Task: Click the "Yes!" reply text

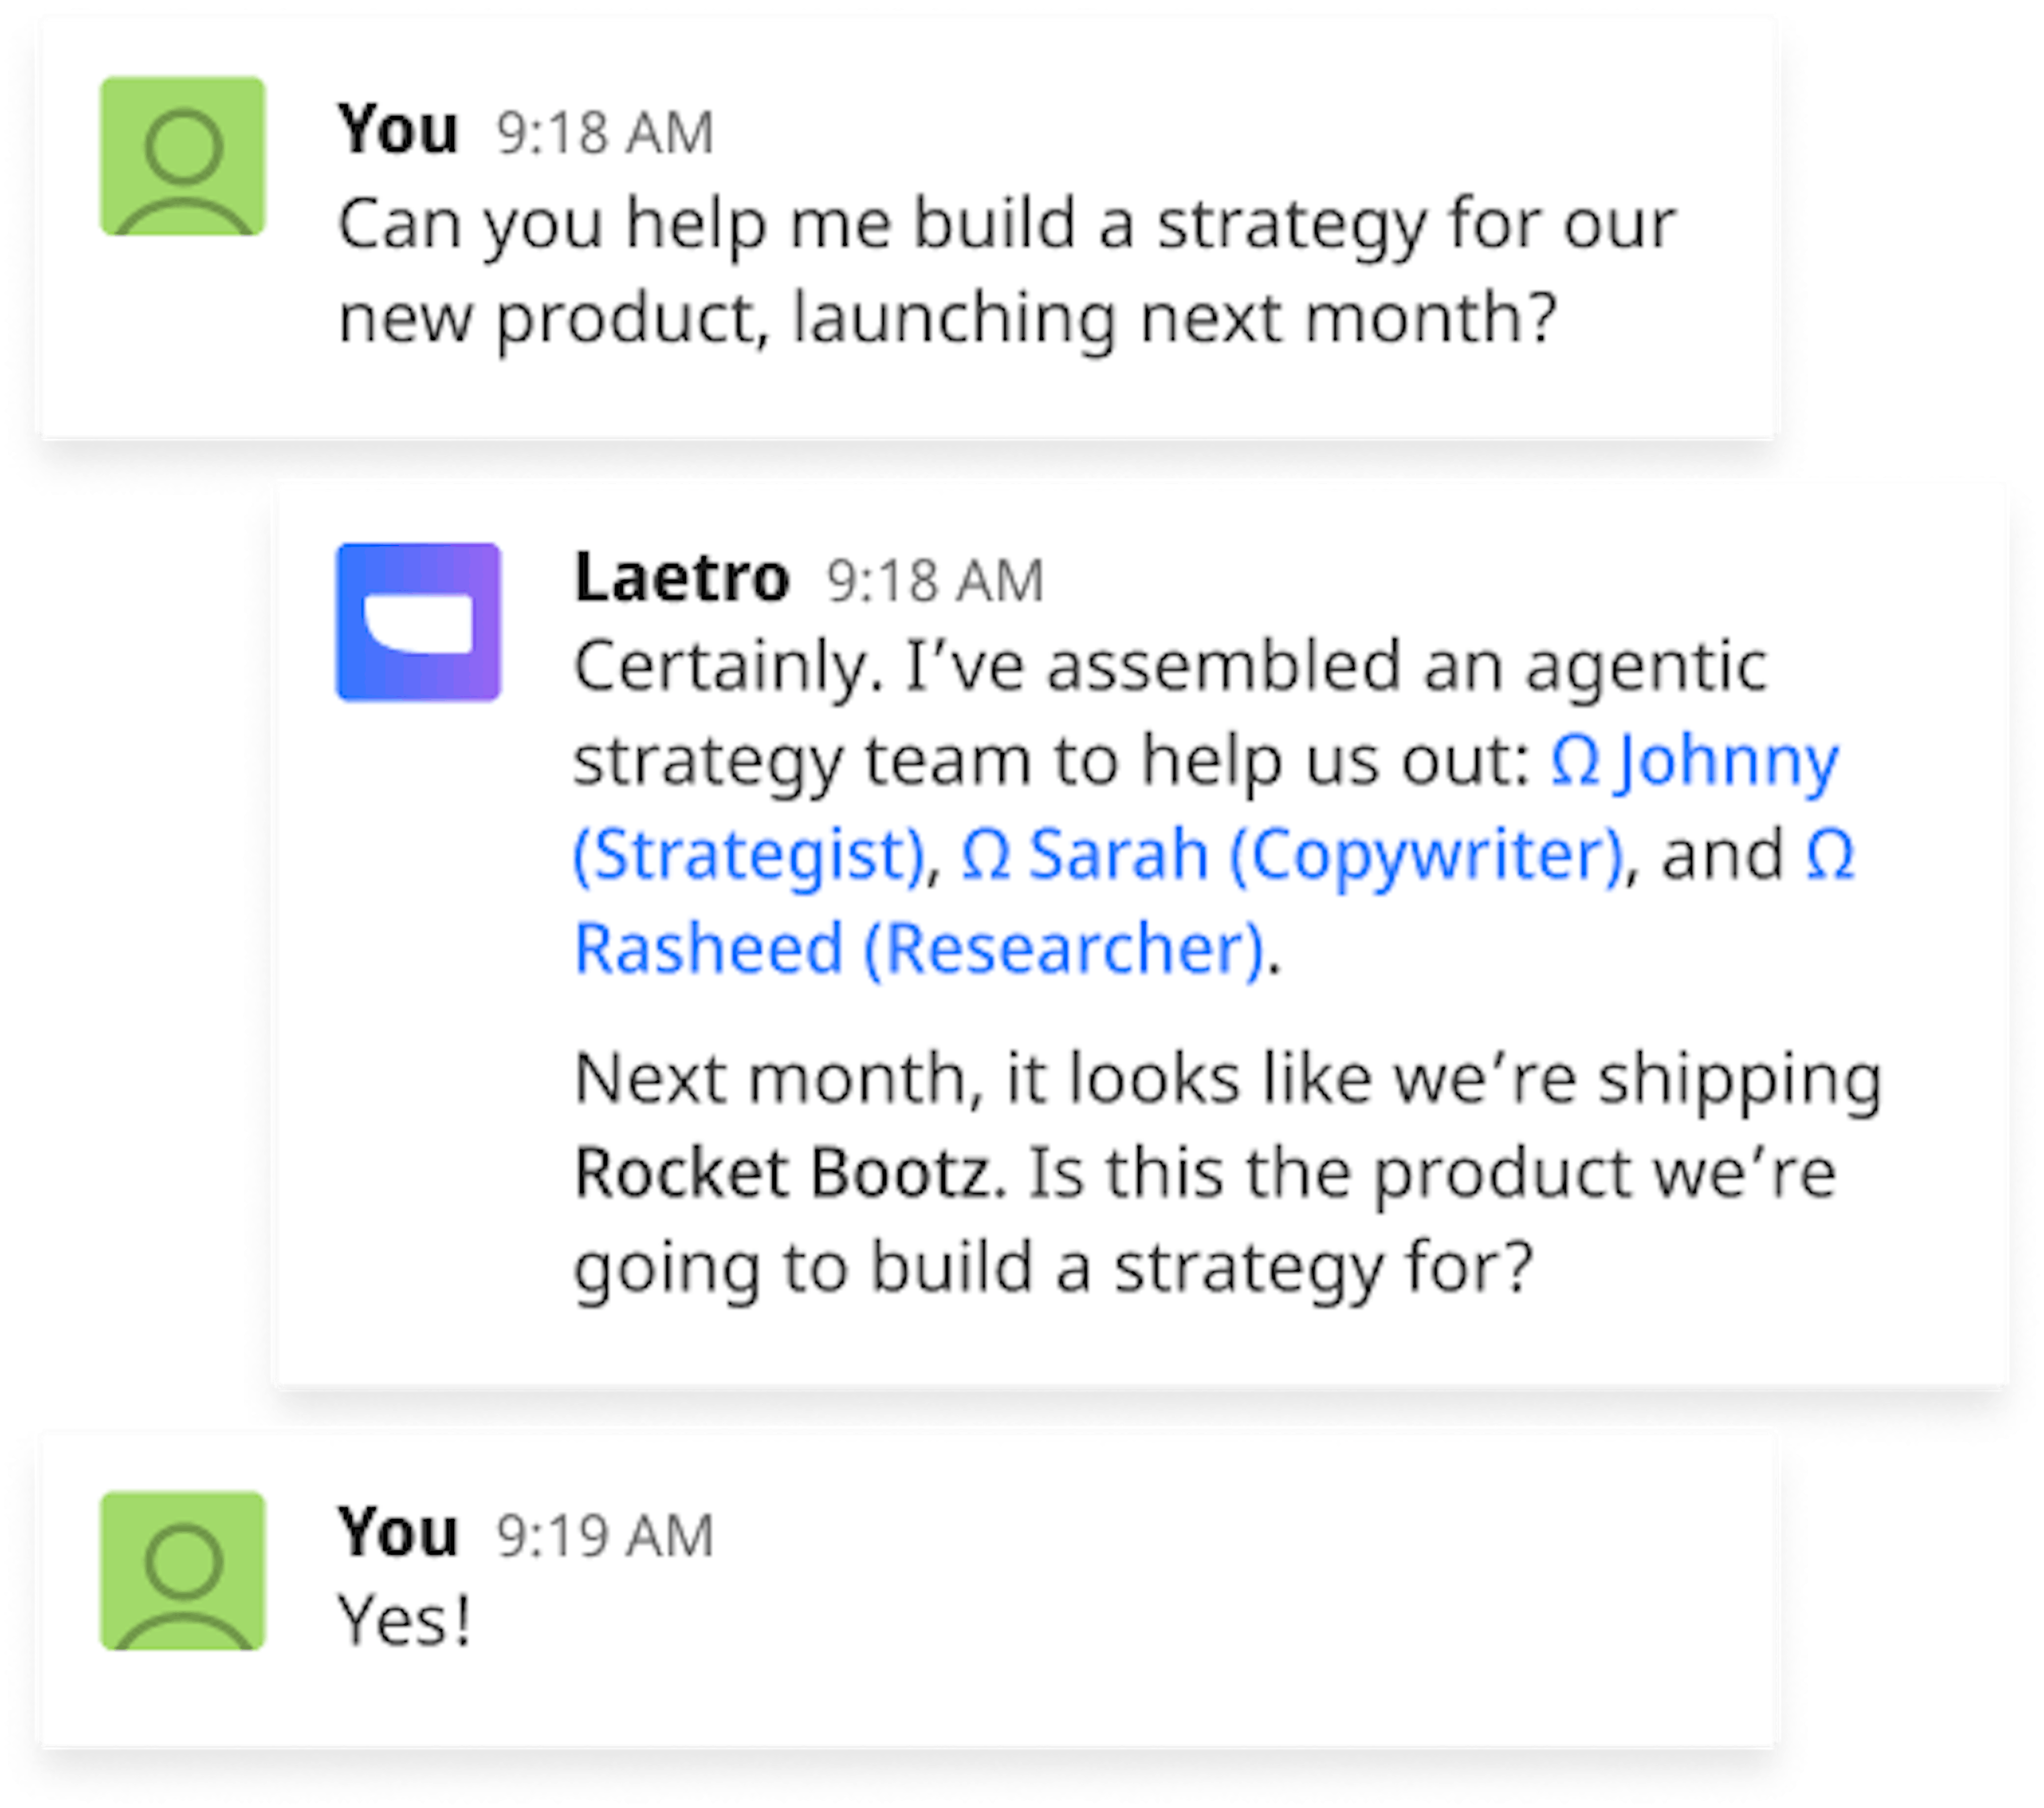Action: click(404, 1621)
